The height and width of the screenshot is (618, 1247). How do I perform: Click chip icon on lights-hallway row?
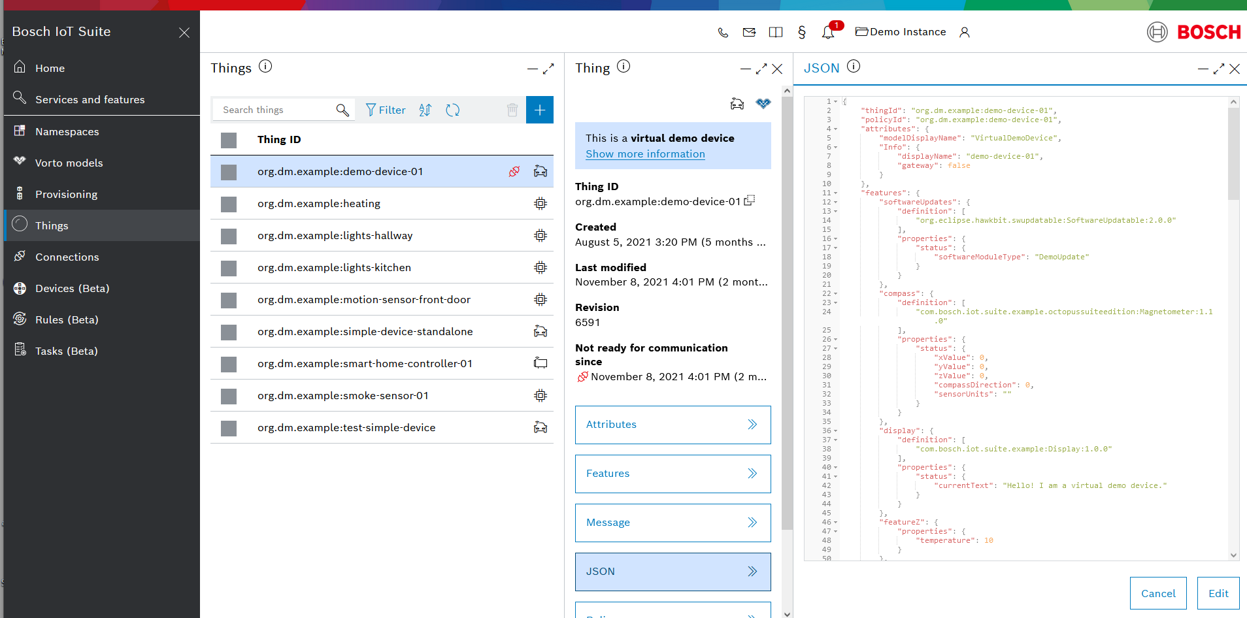click(540, 235)
